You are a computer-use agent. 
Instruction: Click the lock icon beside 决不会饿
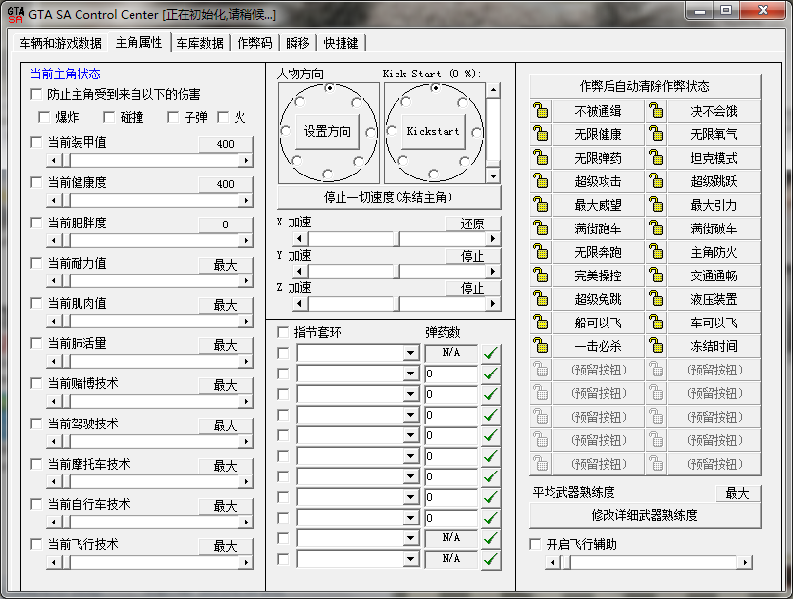coord(657,111)
